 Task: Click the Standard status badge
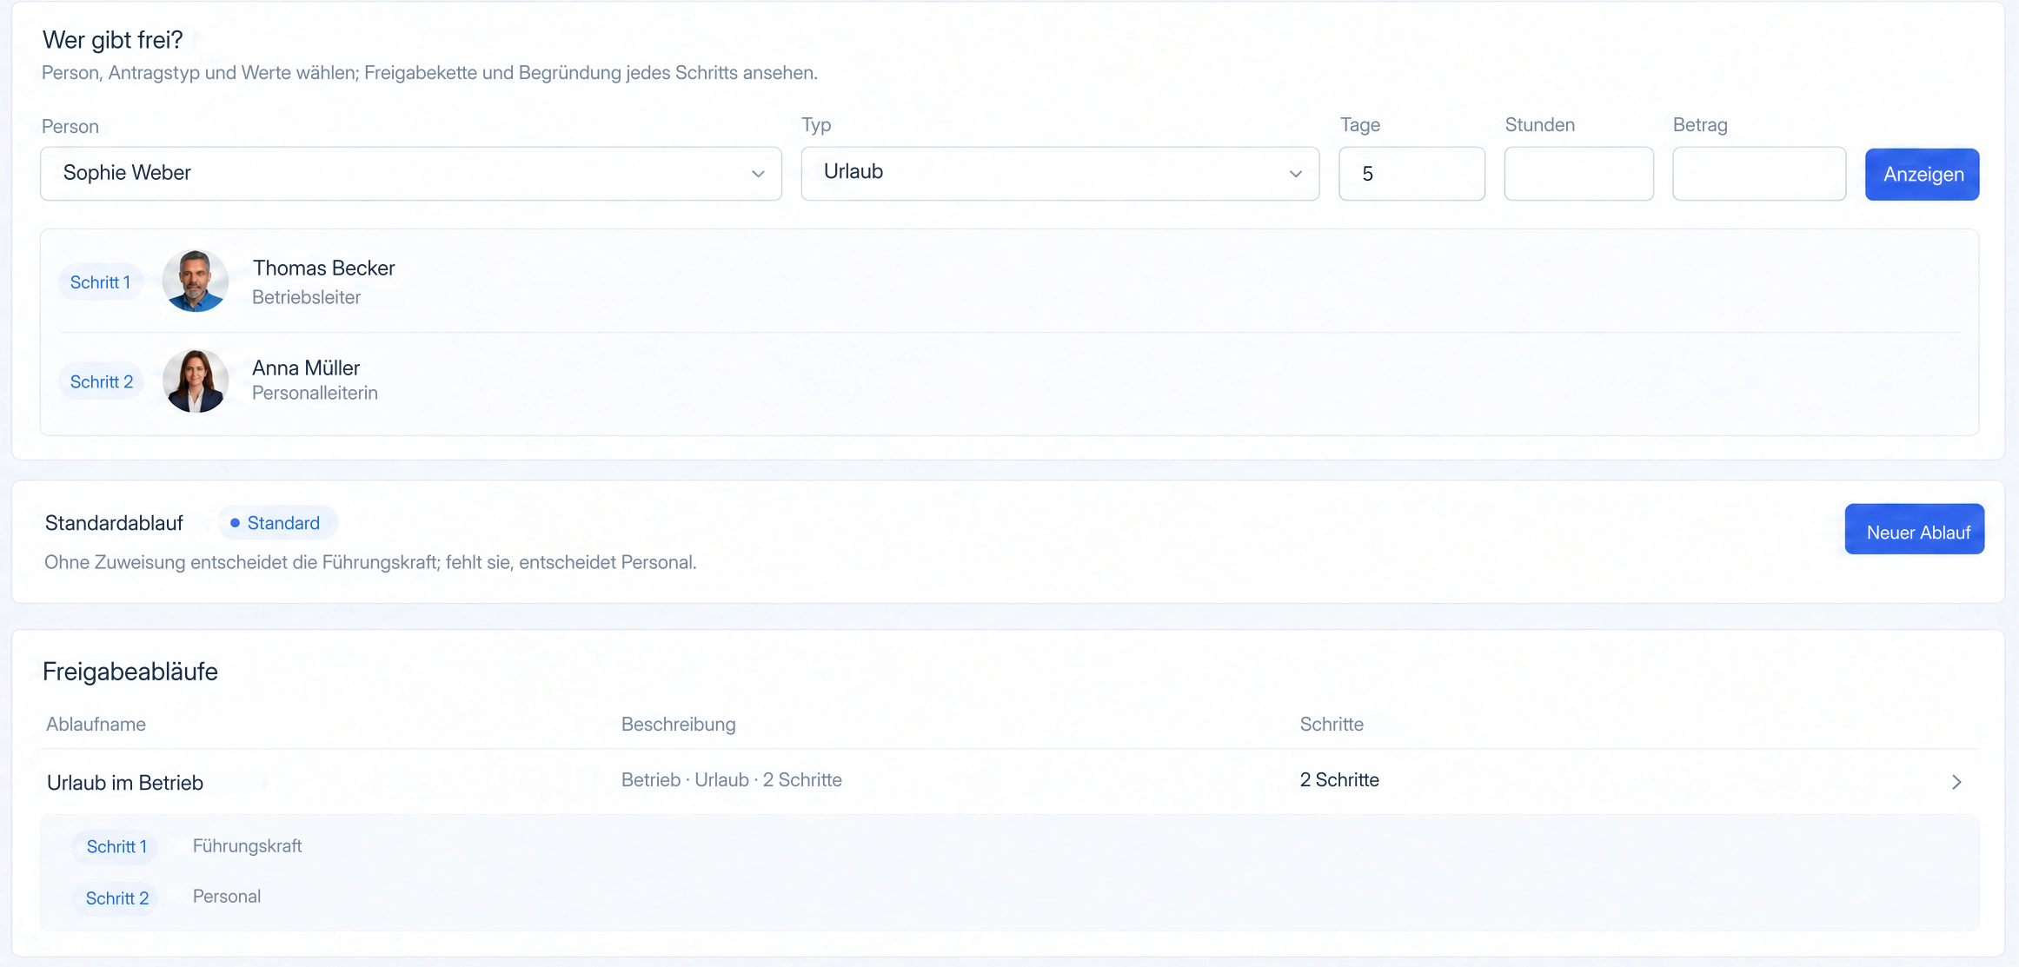[x=277, y=523]
